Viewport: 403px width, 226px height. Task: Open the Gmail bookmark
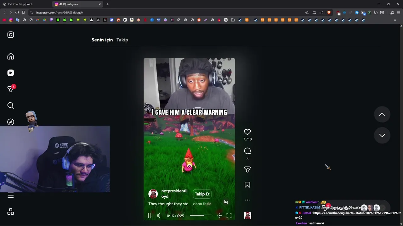click(x=38, y=20)
